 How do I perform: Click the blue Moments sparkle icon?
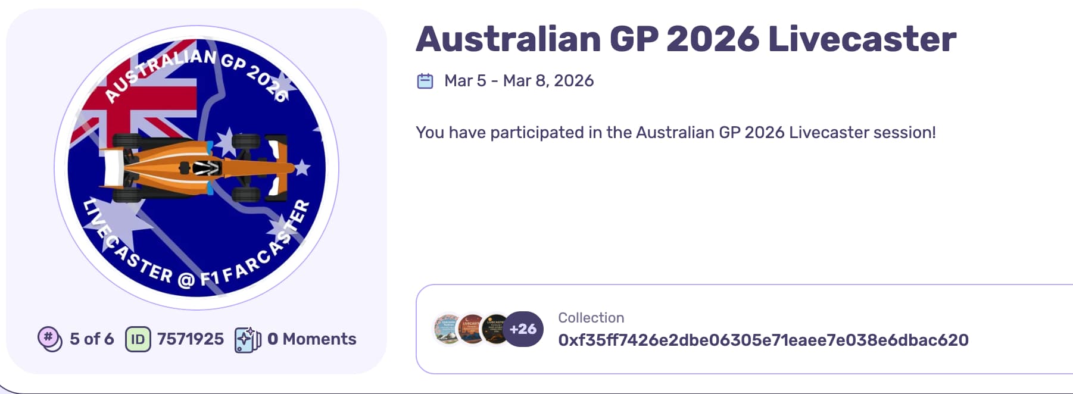click(x=248, y=339)
